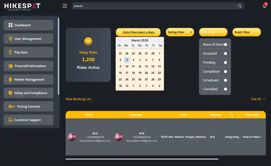Click the See All link

(256, 99)
